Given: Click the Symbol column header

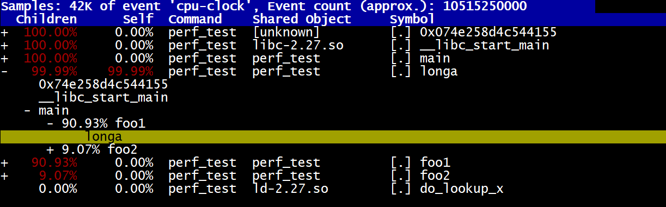Looking at the screenshot, I should click(412, 19).
